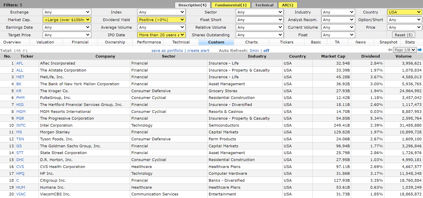Open the MGM ticker link
The width and height of the screenshot is (423, 198).
point(21,112)
